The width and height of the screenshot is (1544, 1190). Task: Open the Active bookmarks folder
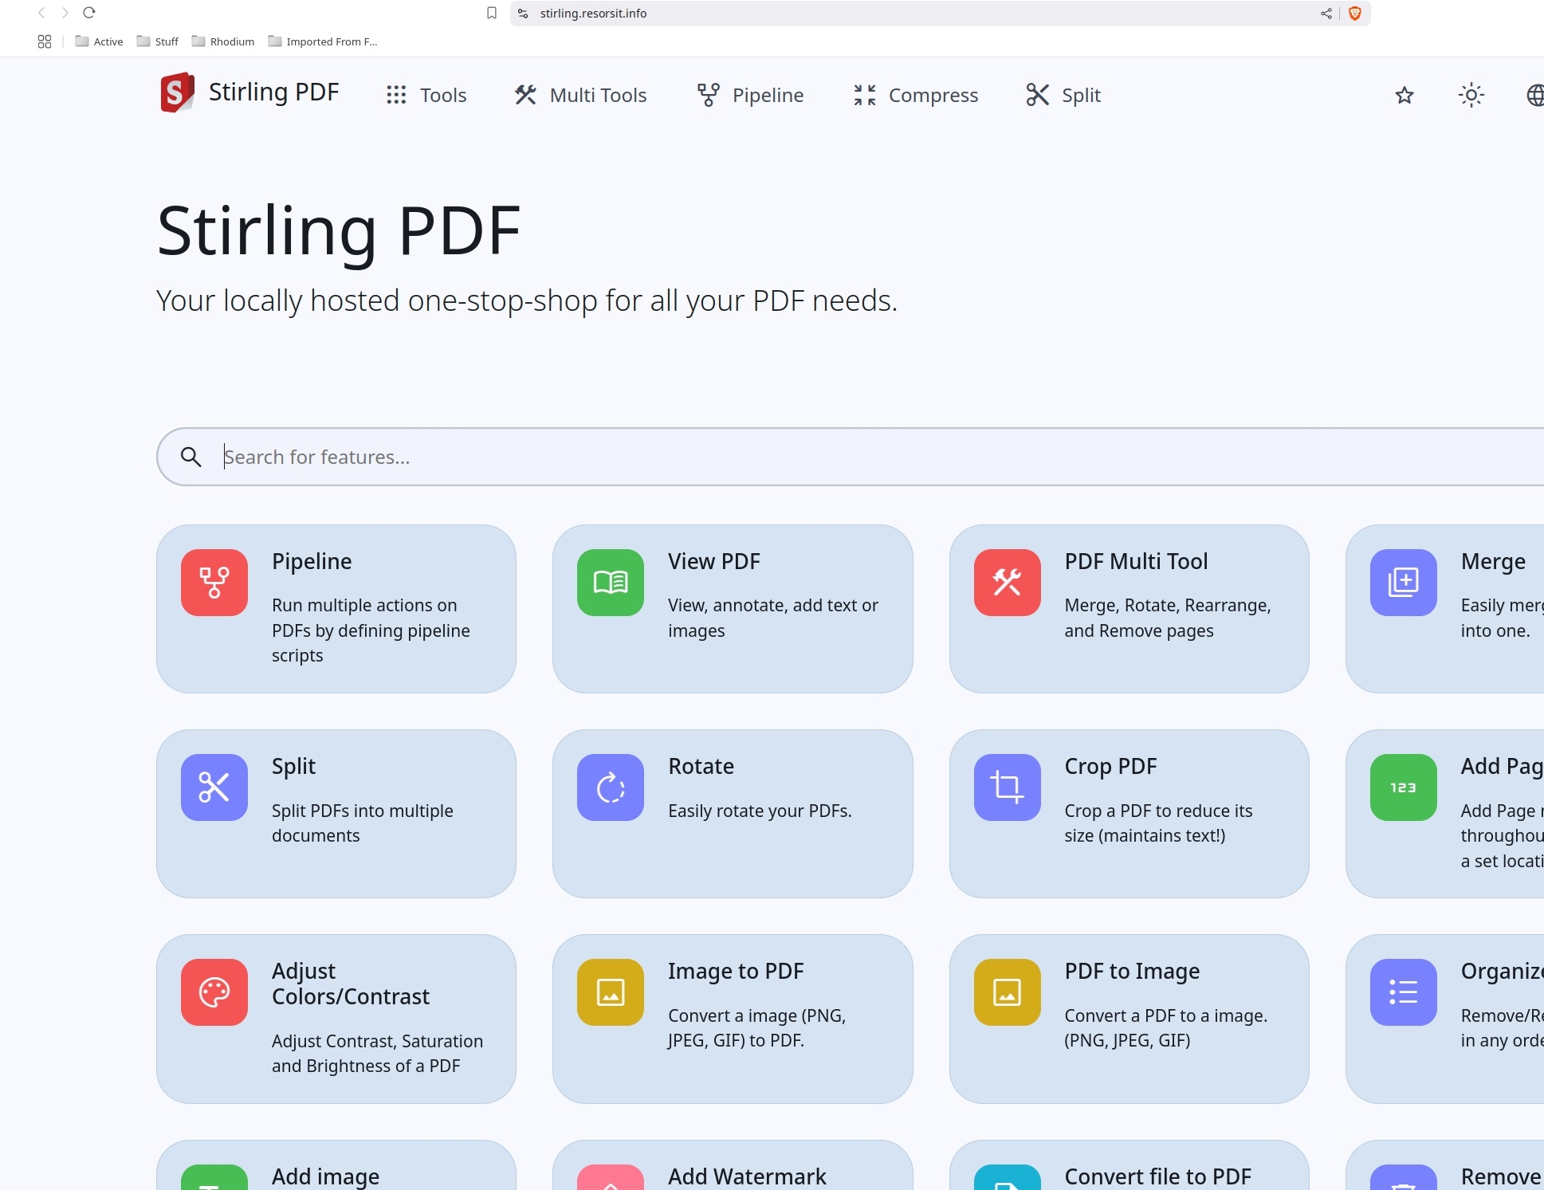click(x=99, y=41)
